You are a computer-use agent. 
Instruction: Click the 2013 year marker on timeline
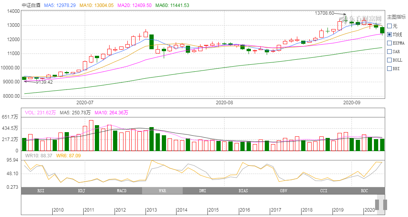[x=152, y=210]
